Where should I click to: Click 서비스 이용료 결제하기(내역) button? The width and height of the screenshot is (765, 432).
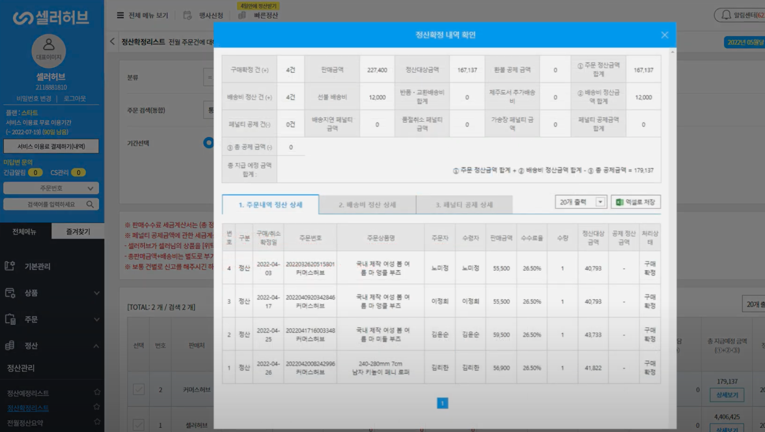pos(51,146)
